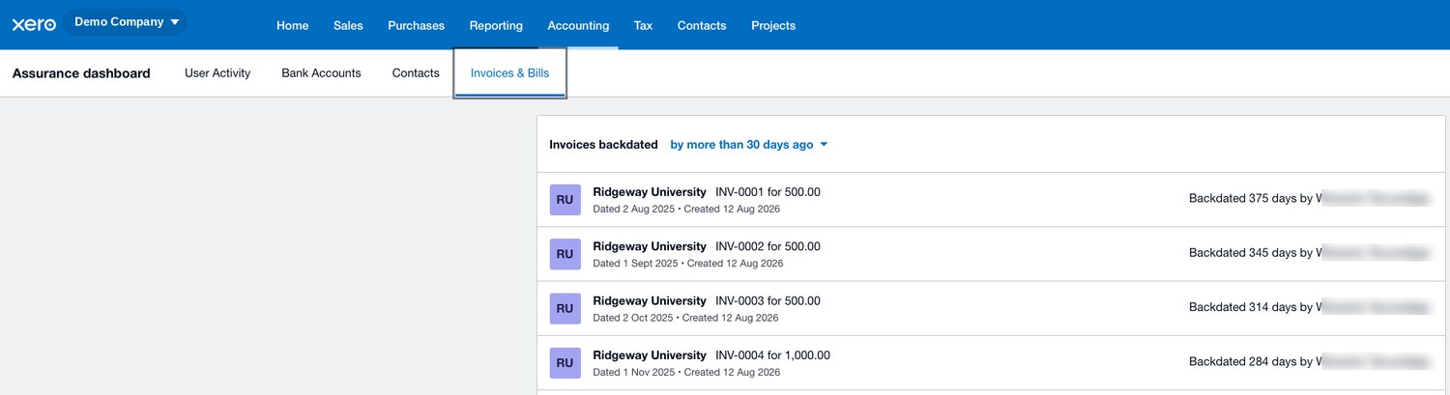
Task: Click the 'Assurance dashboard' title
Action: pyautogui.click(x=81, y=73)
